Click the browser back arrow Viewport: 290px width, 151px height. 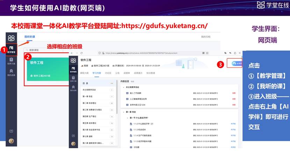point(72,53)
